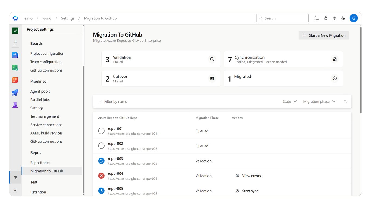
Task: Select the repo-002 queued status circle
Action: [101, 146]
